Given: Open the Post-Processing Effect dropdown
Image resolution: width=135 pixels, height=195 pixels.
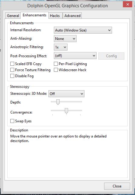Looking at the screenshot, I should point(75,56).
